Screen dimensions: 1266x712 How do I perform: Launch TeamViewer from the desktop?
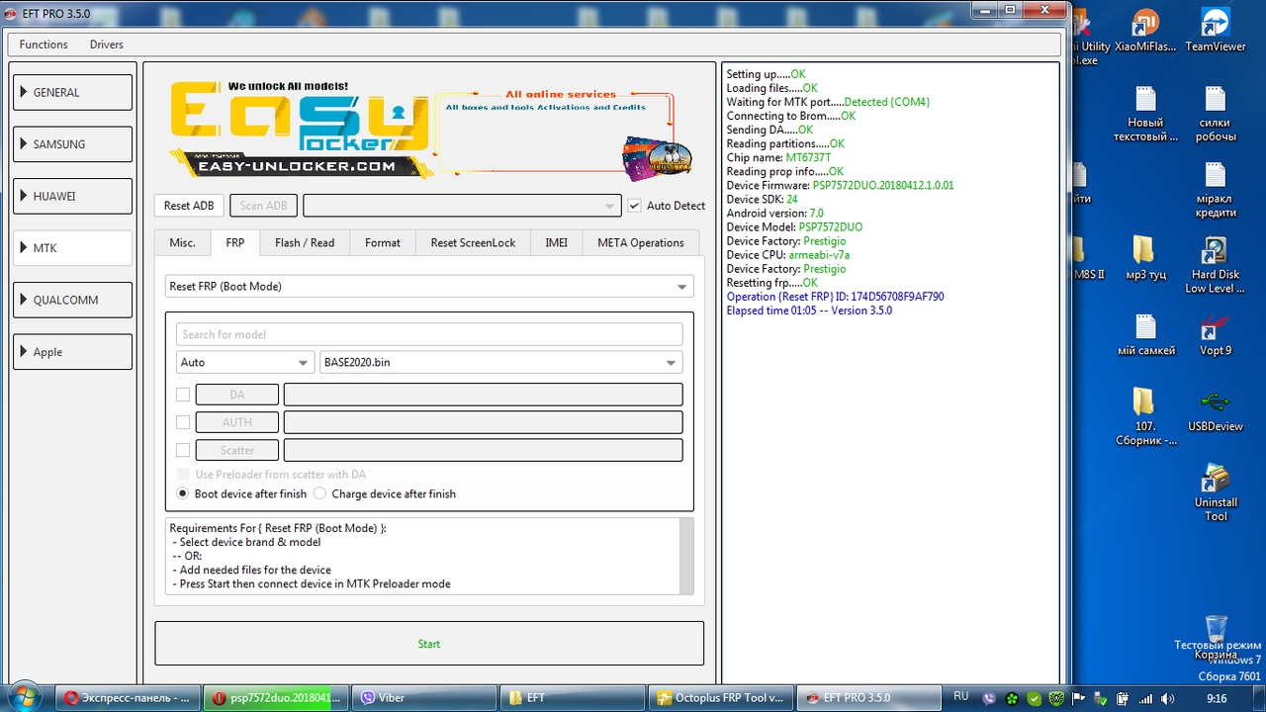[x=1216, y=30]
